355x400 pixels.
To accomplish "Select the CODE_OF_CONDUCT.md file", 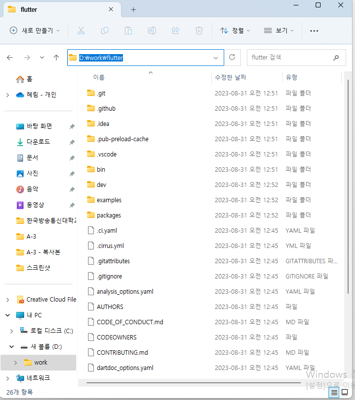I will click(x=125, y=322).
